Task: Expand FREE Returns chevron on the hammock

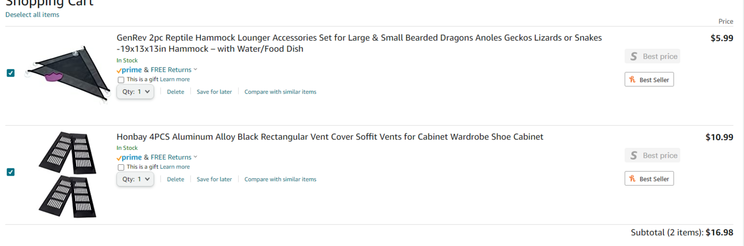Action: (195, 70)
